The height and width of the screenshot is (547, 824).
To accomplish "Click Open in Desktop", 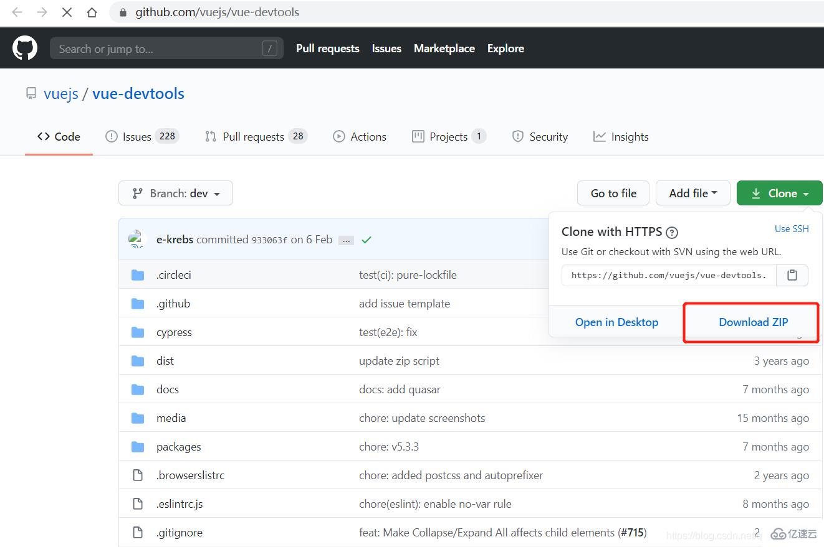I will click(x=616, y=322).
